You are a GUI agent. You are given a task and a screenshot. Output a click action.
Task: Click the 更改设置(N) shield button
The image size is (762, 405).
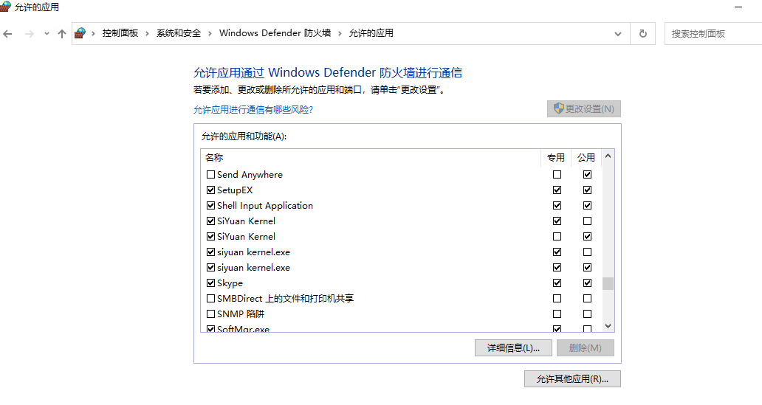pos(583,108)
